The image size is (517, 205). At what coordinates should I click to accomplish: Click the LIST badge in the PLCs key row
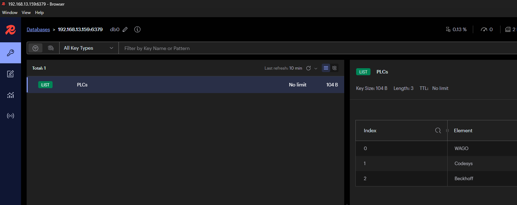(45, 85)
